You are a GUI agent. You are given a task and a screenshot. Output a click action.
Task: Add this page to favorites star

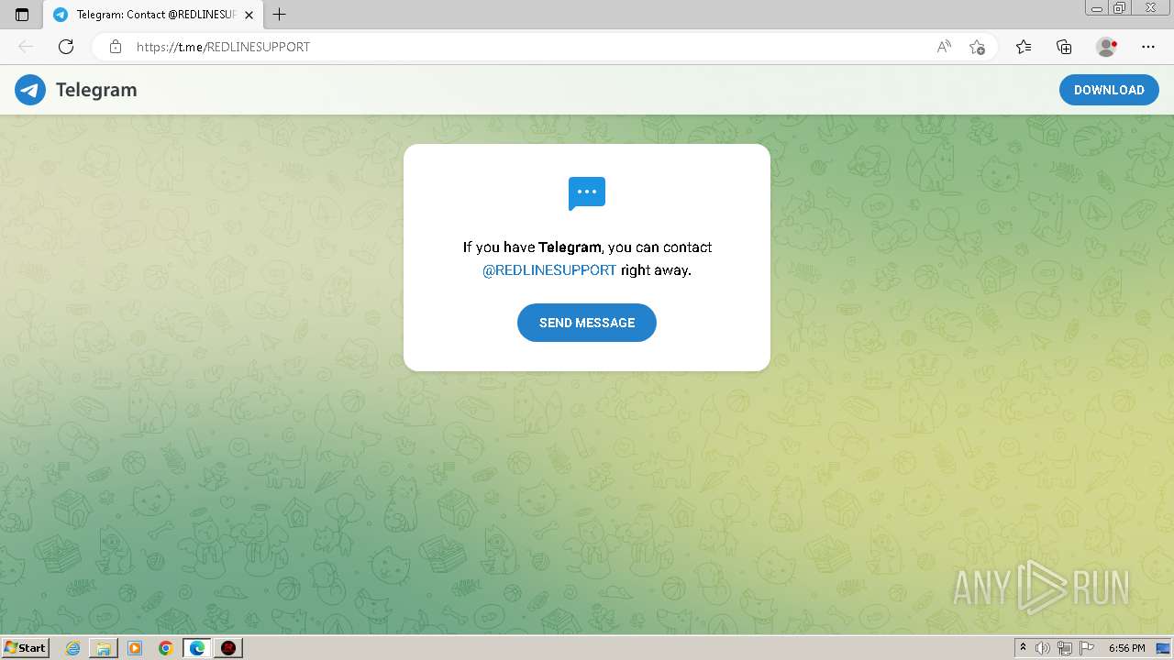(x=977, y=47)
